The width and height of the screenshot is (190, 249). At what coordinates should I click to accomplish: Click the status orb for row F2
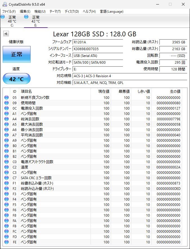(x=6, y=188)
